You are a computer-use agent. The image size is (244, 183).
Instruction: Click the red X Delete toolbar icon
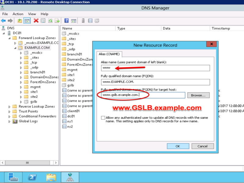coord(36,20)
